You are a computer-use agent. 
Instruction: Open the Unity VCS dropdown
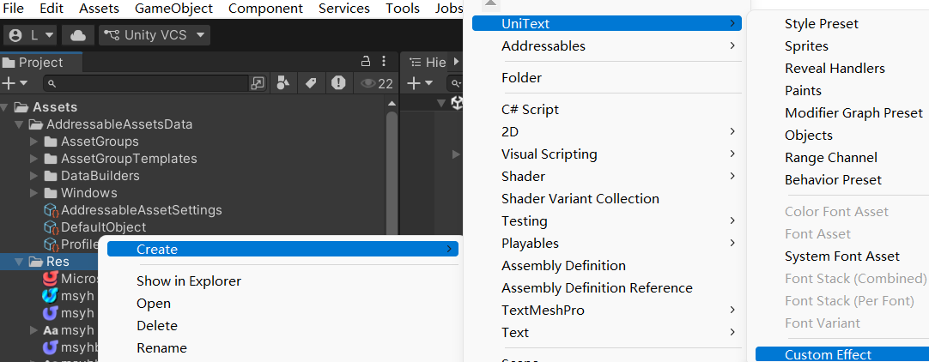click(x=154, y=35)
